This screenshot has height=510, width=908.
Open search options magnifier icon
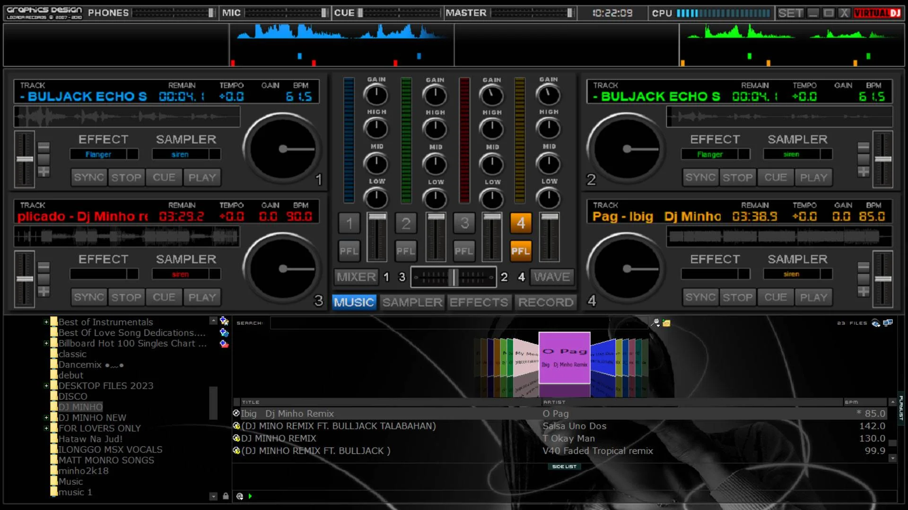click(655, 323)
